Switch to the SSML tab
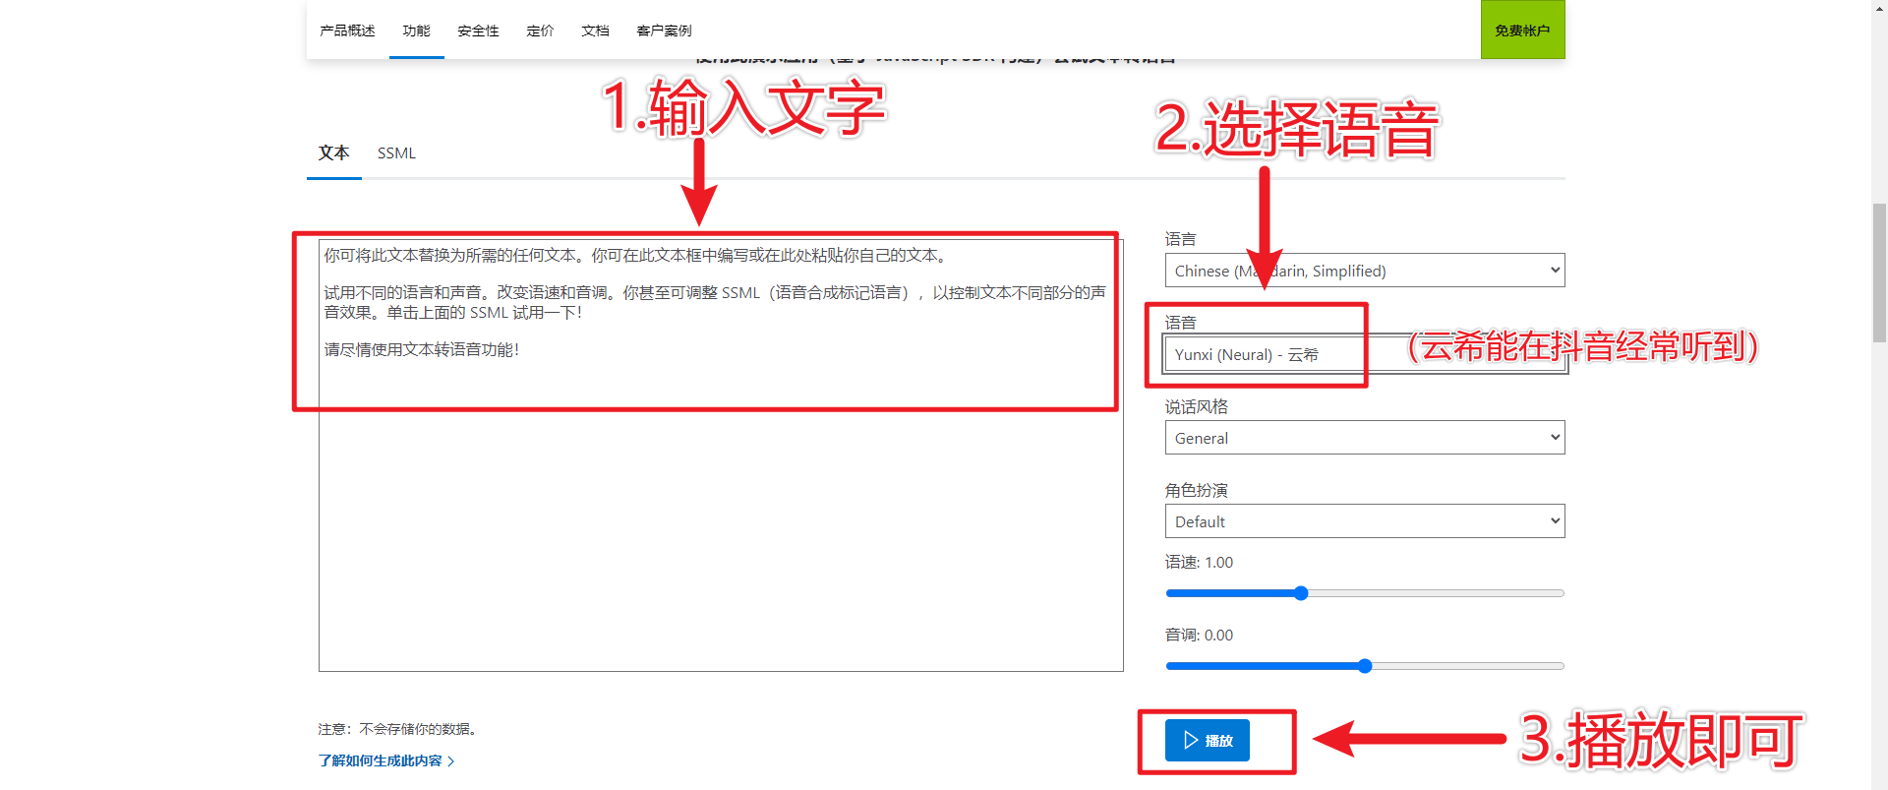 (396, 153)
